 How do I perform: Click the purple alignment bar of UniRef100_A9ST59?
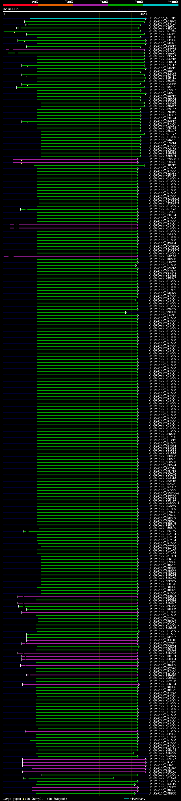(76, 50)
